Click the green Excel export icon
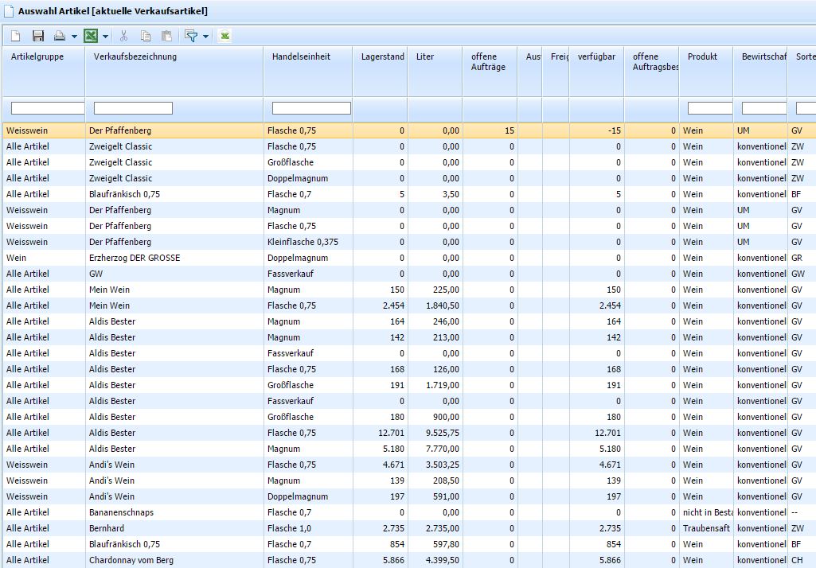The height and width of the screenshot is (568, 816). [92, 36]
